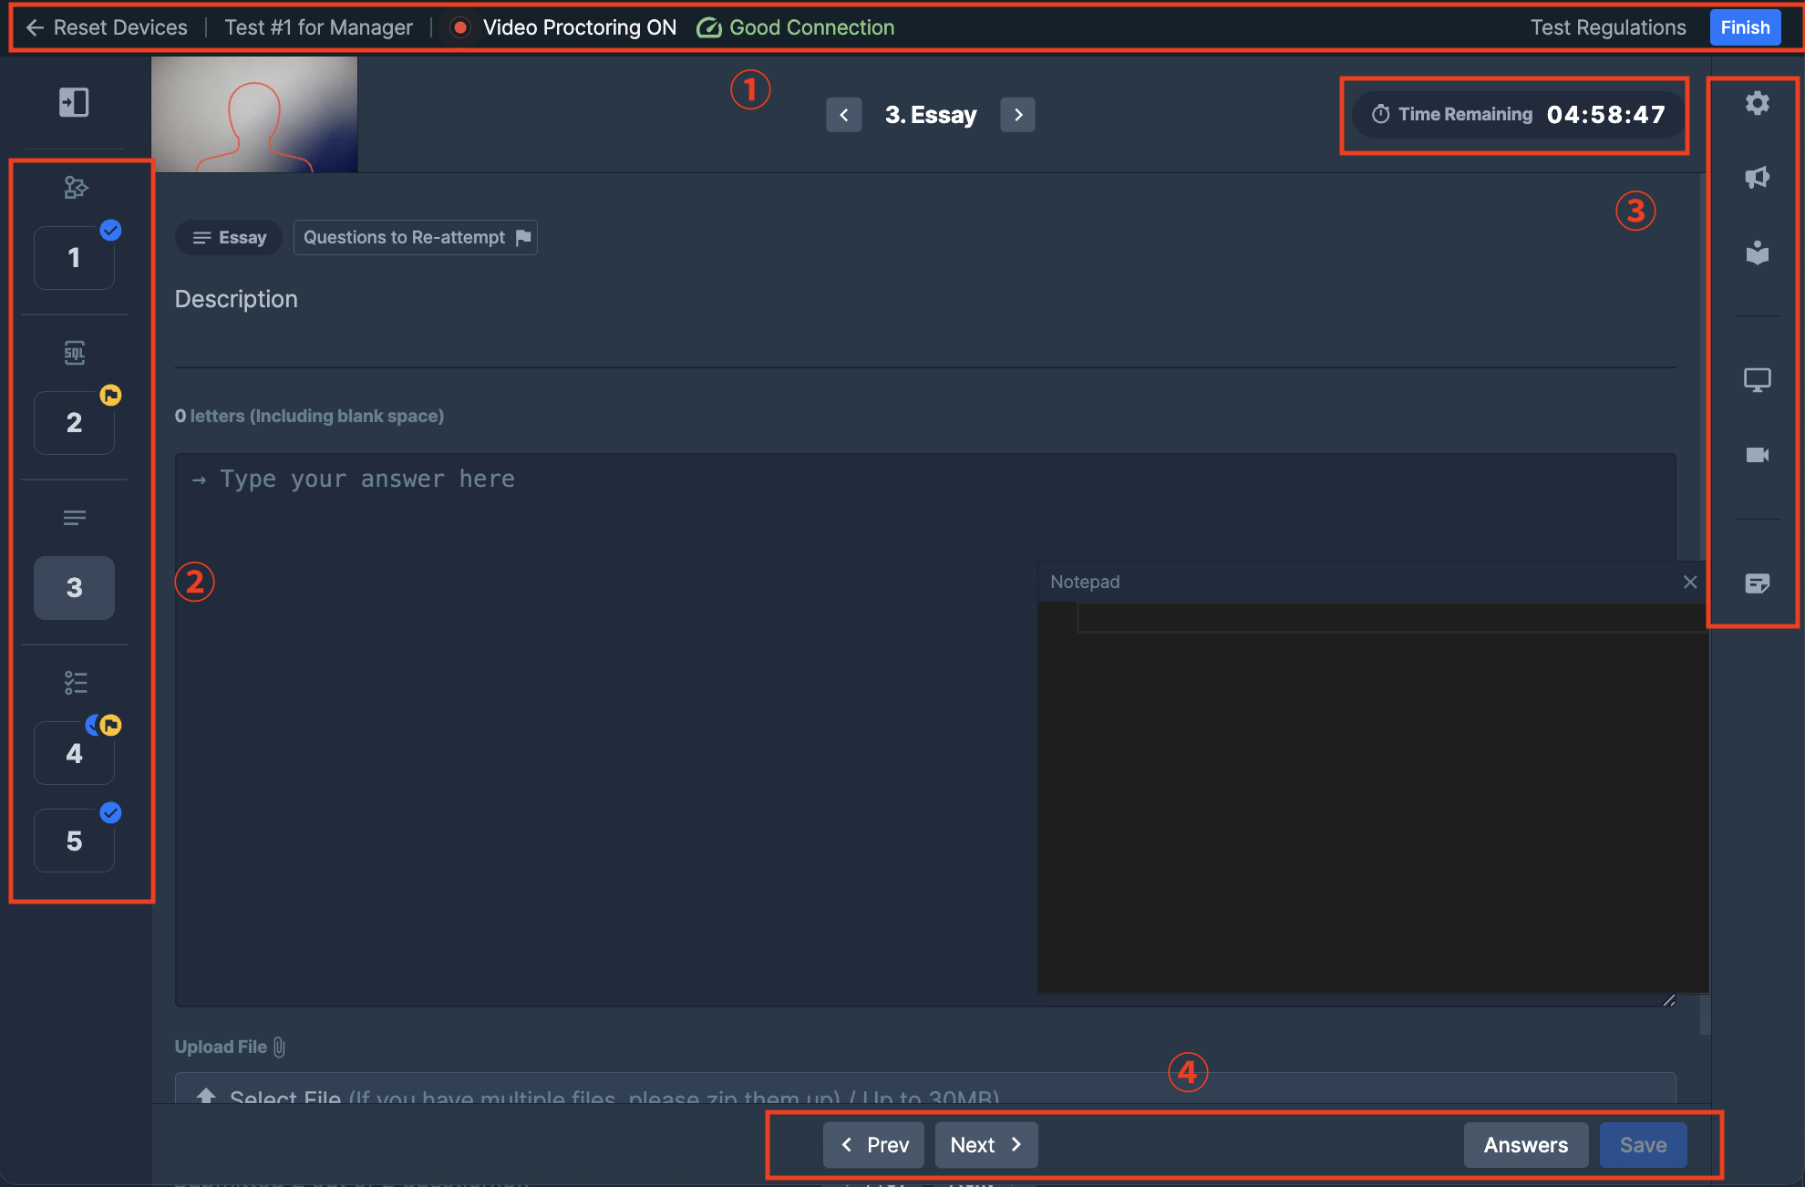Open the settings gear in right sidebar
This screenshot has height=1187, width=1805.
coord(1757,103)
